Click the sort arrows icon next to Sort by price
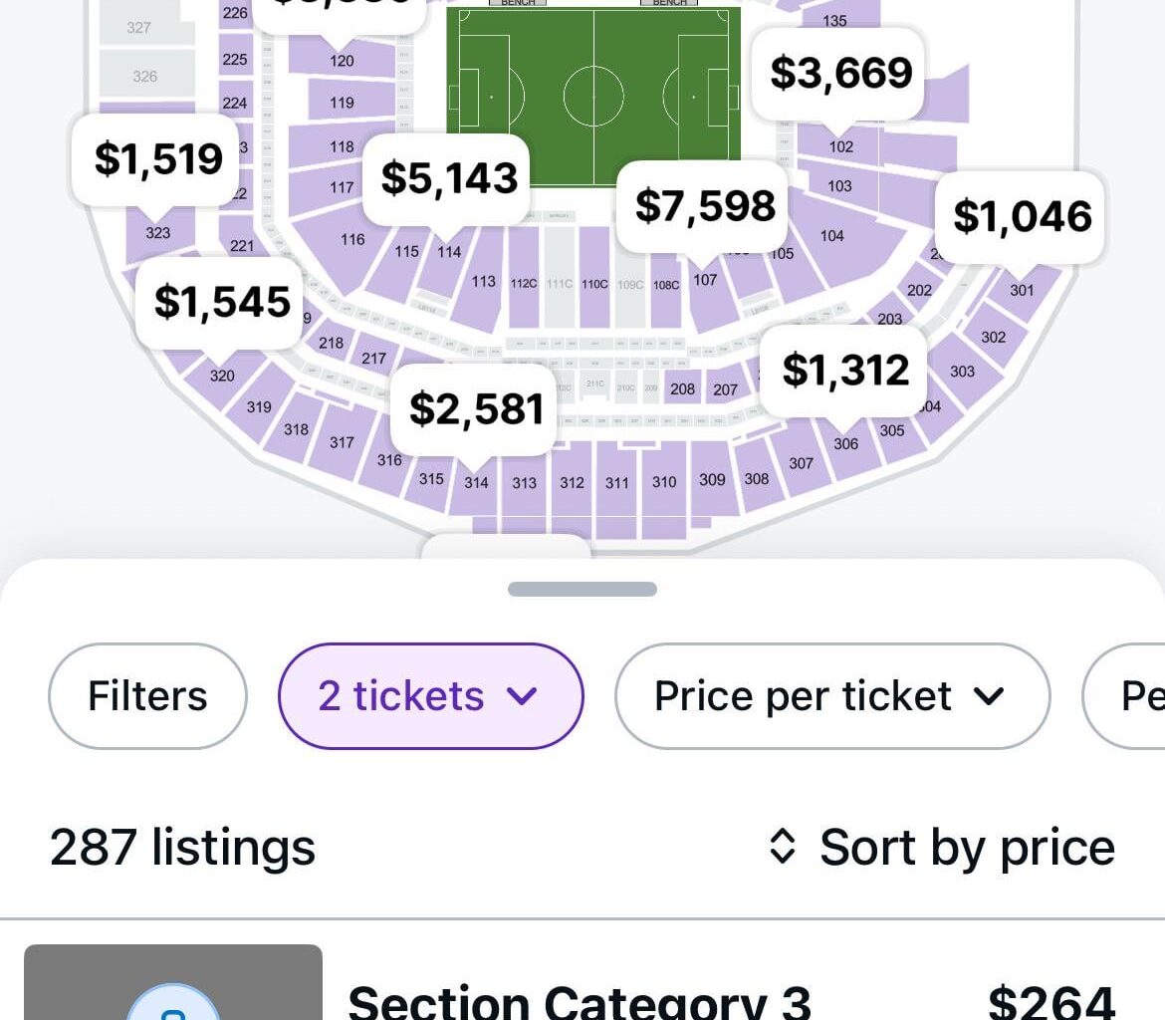Screen dimensions: 1165x1020 (x=786, y=847)
